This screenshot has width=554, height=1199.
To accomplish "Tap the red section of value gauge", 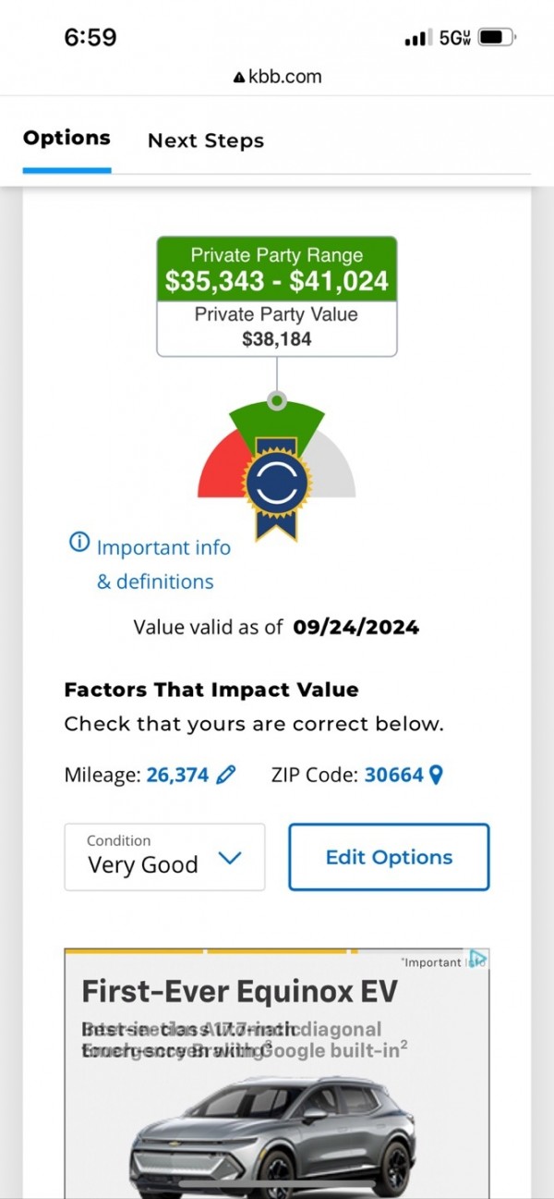I will point(220,470).
